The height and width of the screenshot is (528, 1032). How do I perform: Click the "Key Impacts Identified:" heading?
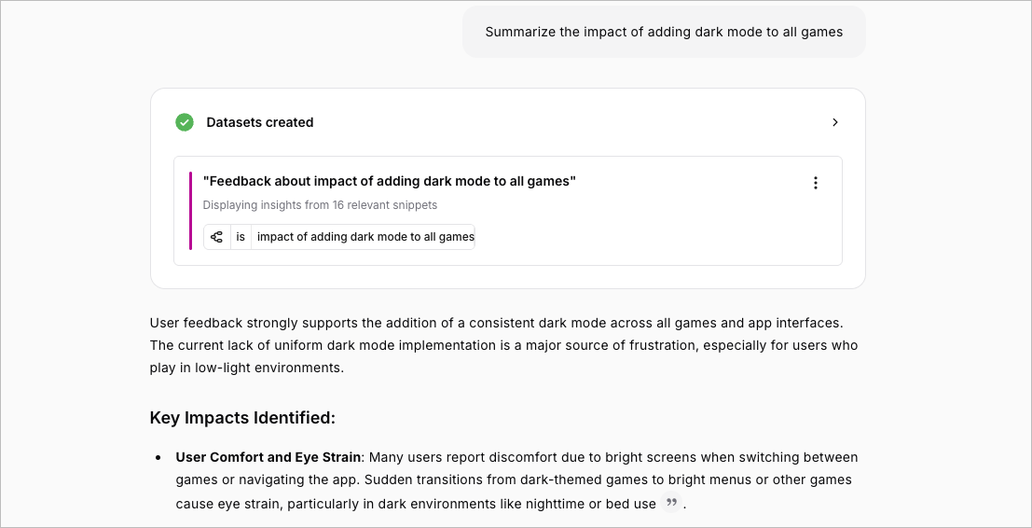[242, 418]
